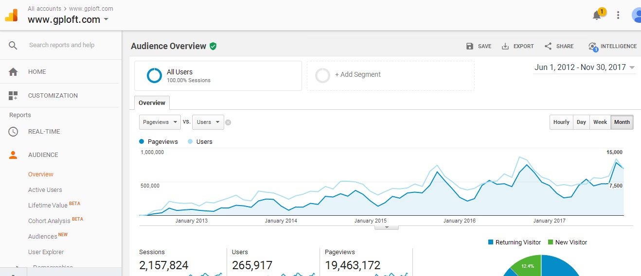Click the All accounts breadcrumb link
641x276 pixels.
point(45,9)
